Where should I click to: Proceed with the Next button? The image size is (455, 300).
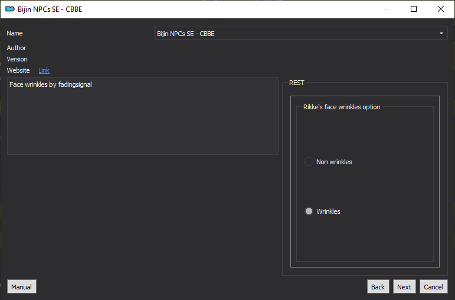point(404,286)
